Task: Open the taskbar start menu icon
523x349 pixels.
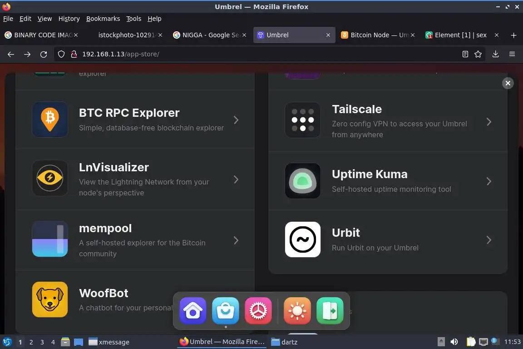Action: [x=7, y=342]
